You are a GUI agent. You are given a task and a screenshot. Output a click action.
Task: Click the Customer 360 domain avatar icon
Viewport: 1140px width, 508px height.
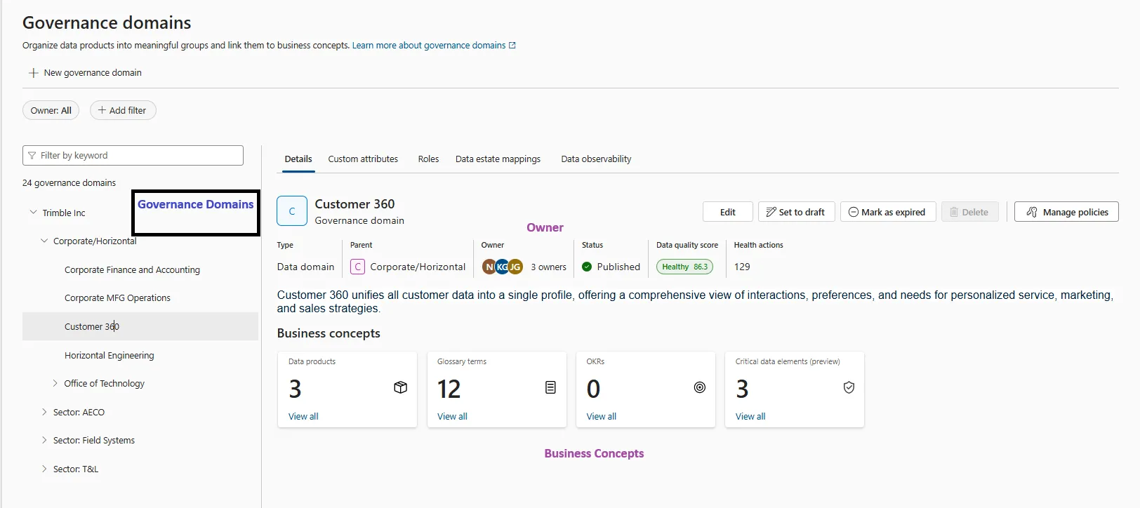click(292, 210)
